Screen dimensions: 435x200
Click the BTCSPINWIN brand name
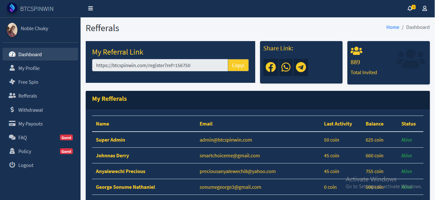tap(37, 9)
